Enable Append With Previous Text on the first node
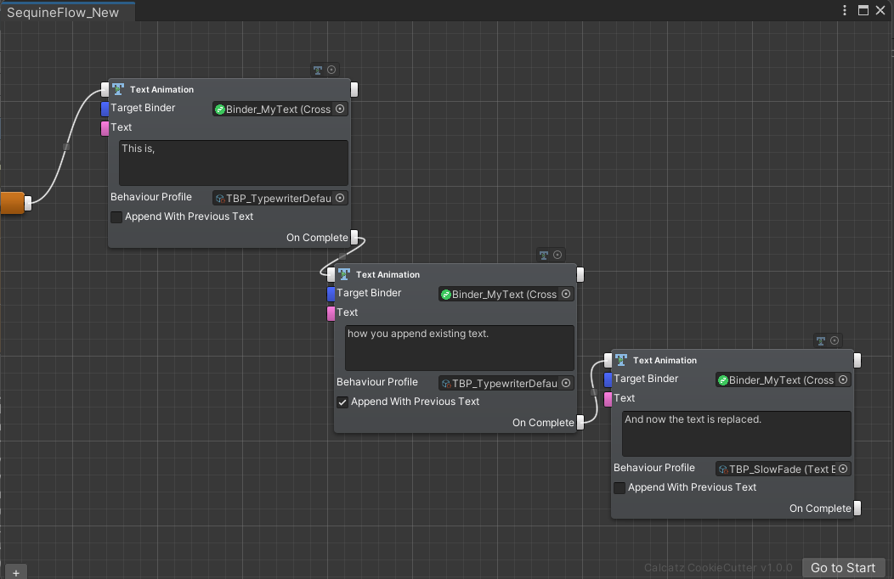Viewport: 894px width, 579px height. 116,216
